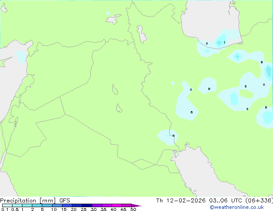The image size is (273, 211).
Task: Select the 25–30 mm dark navy swatch
Action: coord(87,205)
